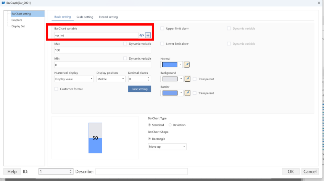
Task: Click the Normal color swatch
Action: tap(170, 65)
